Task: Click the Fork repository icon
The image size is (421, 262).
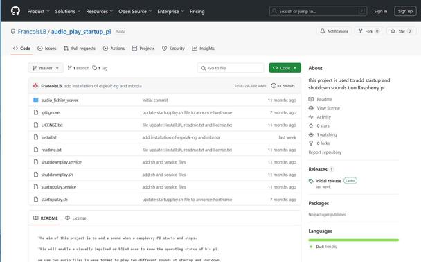Action: tap(360, 31)
